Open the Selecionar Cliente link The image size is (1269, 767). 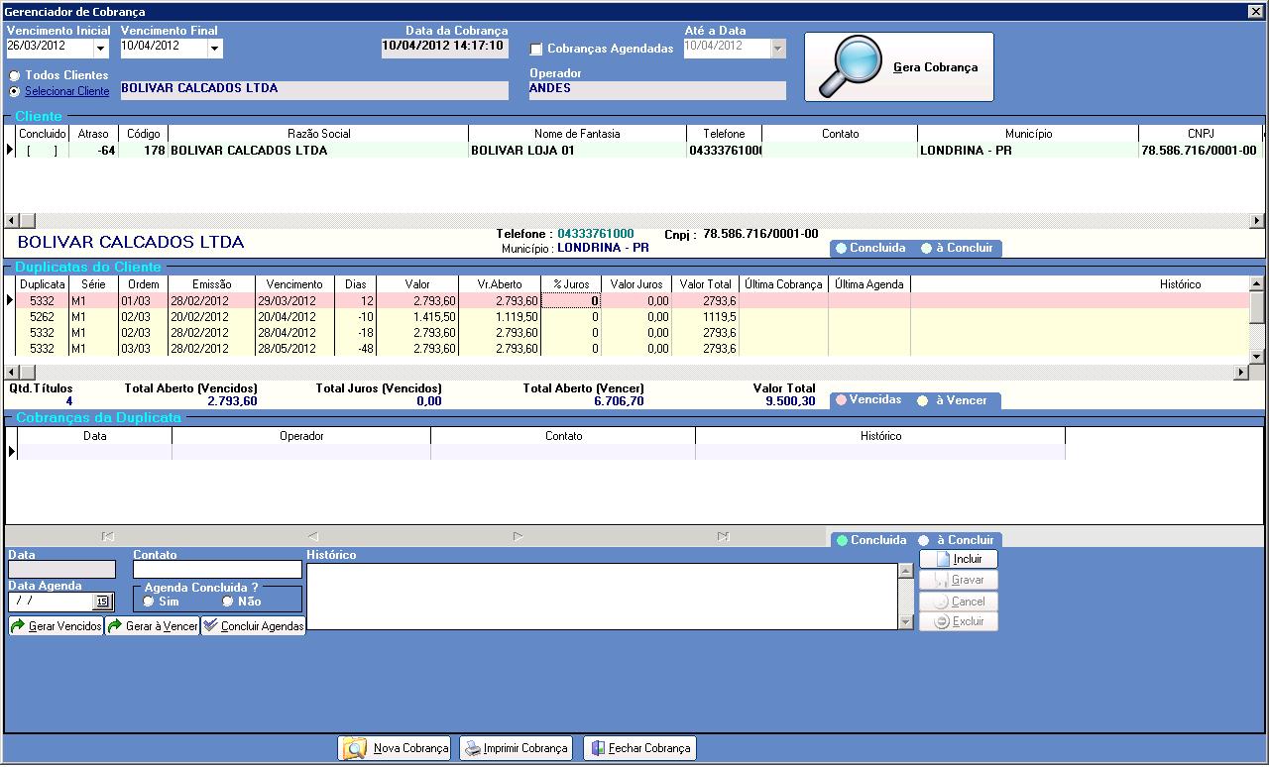coord(67,91)
